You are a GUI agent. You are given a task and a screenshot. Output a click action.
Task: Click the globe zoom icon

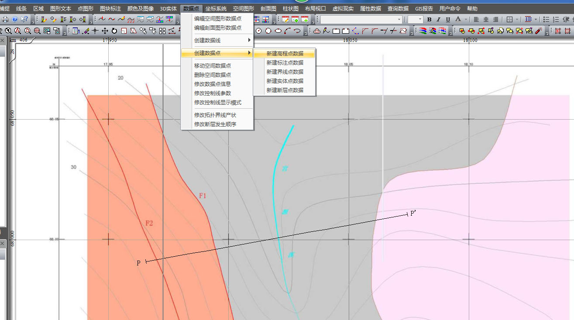(37, 31)
